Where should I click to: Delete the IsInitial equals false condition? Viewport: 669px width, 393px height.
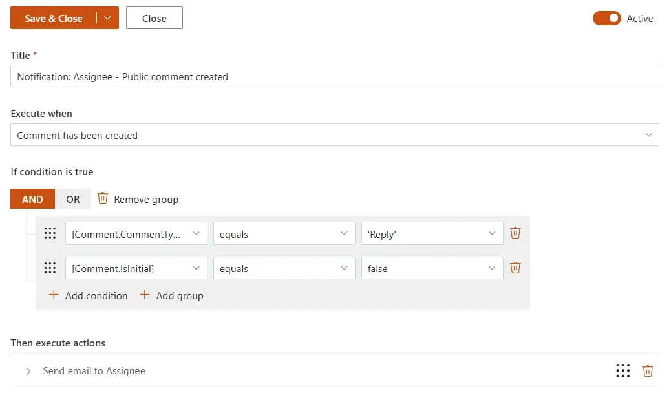coord(515,268)
